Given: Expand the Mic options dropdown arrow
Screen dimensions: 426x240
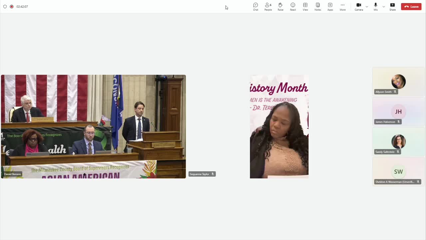Looking at the screenshot, I should [383, 7].
